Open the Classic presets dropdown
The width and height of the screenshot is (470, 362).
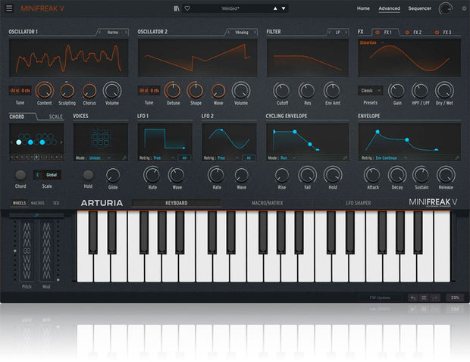[370, 90]
